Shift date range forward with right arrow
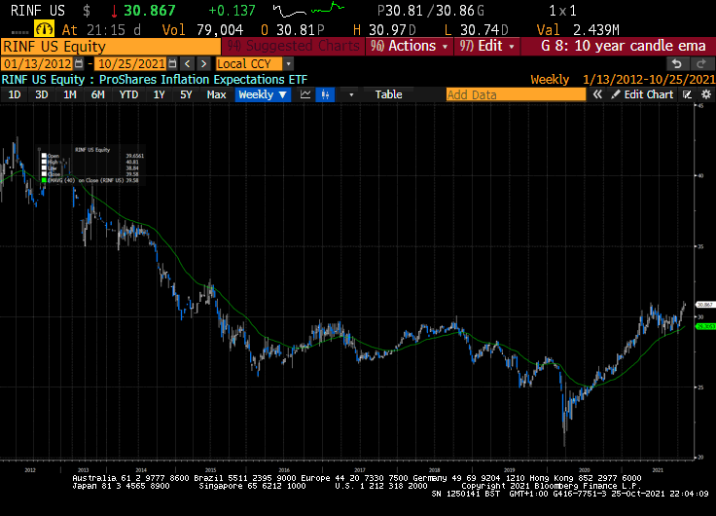The width and height of the screenshot is (716, 516). click(203, 63)
